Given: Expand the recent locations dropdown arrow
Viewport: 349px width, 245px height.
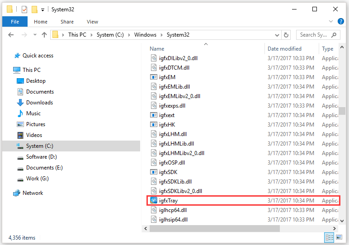Looking at the screenshot, I should pos(35,35).
